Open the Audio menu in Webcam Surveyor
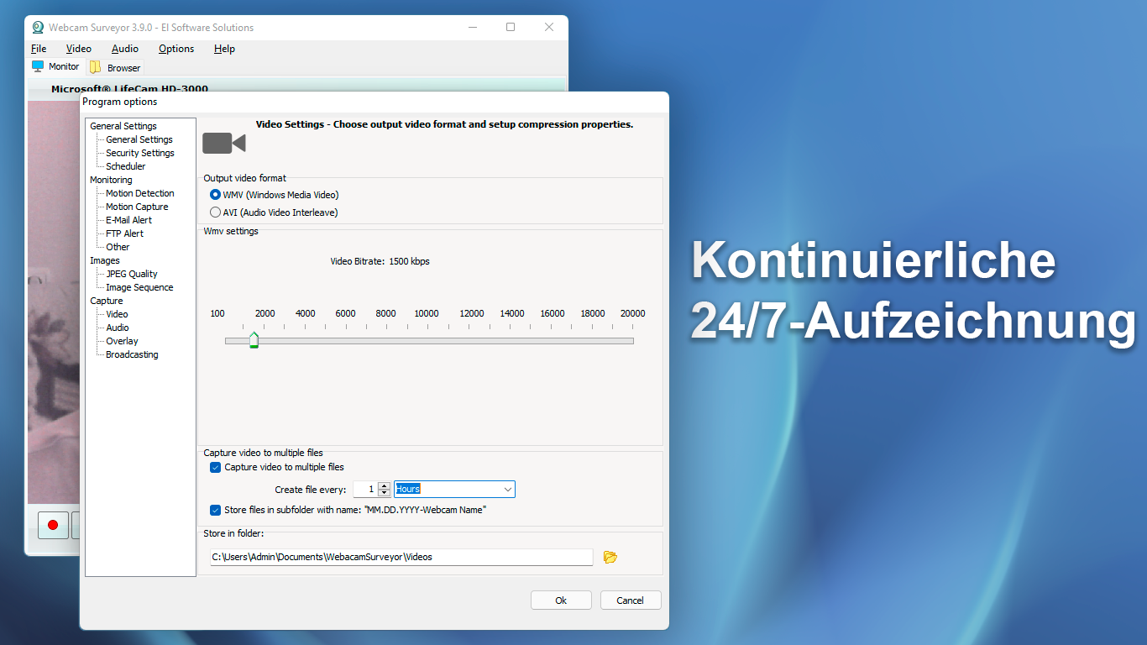Viewport: 1147px width, 645px height. click(125, 49)
